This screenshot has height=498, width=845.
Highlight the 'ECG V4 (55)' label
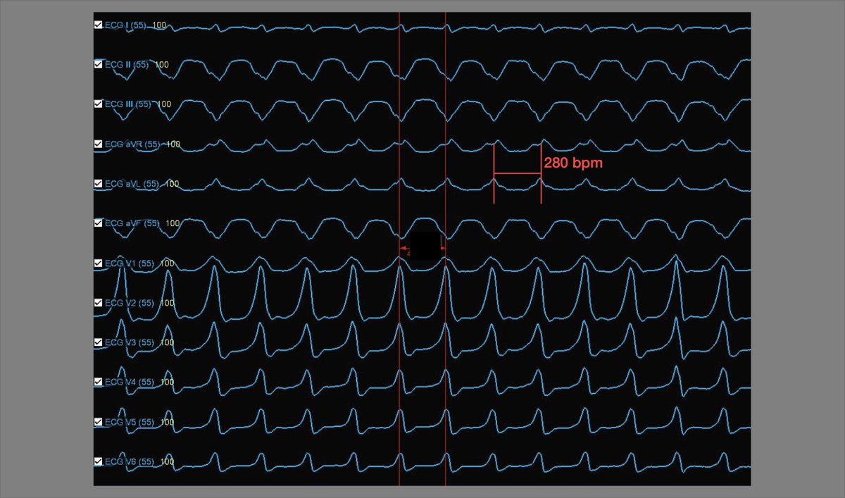point(130,382)
